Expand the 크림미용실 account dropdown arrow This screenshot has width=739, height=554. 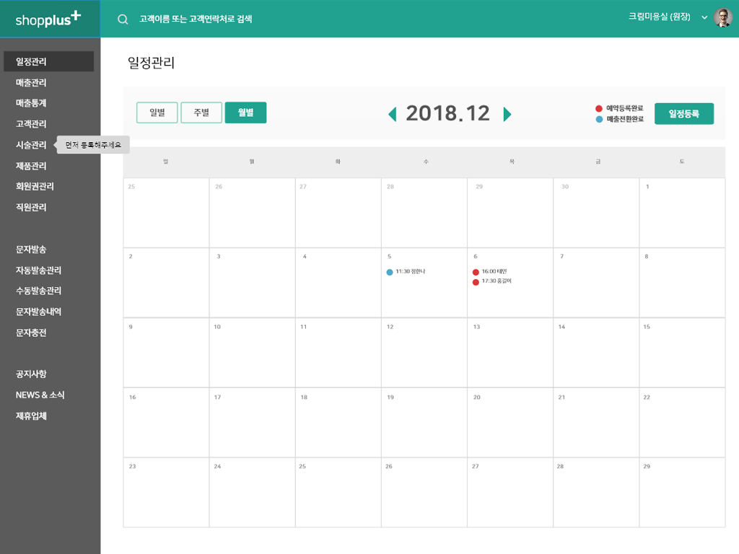click(x=704, y=17)
